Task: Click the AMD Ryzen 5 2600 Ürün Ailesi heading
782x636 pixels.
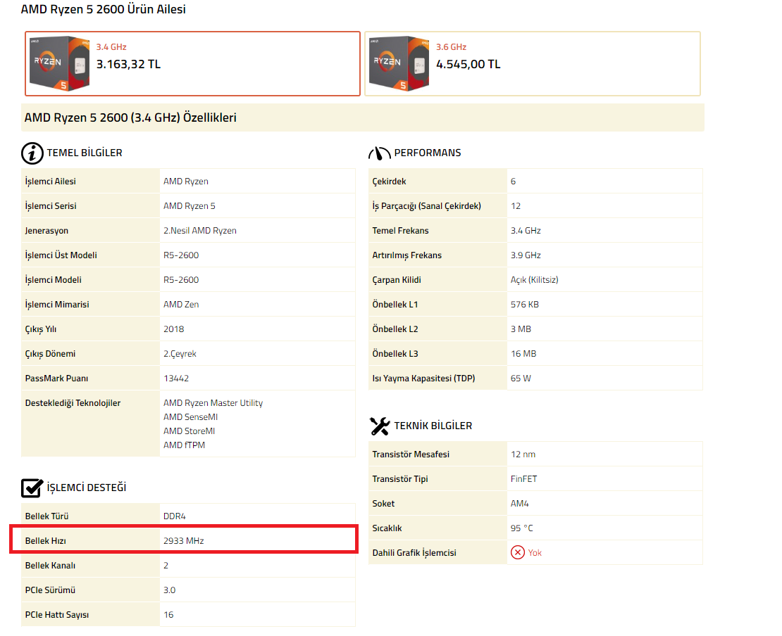Action: pos(104,9)
